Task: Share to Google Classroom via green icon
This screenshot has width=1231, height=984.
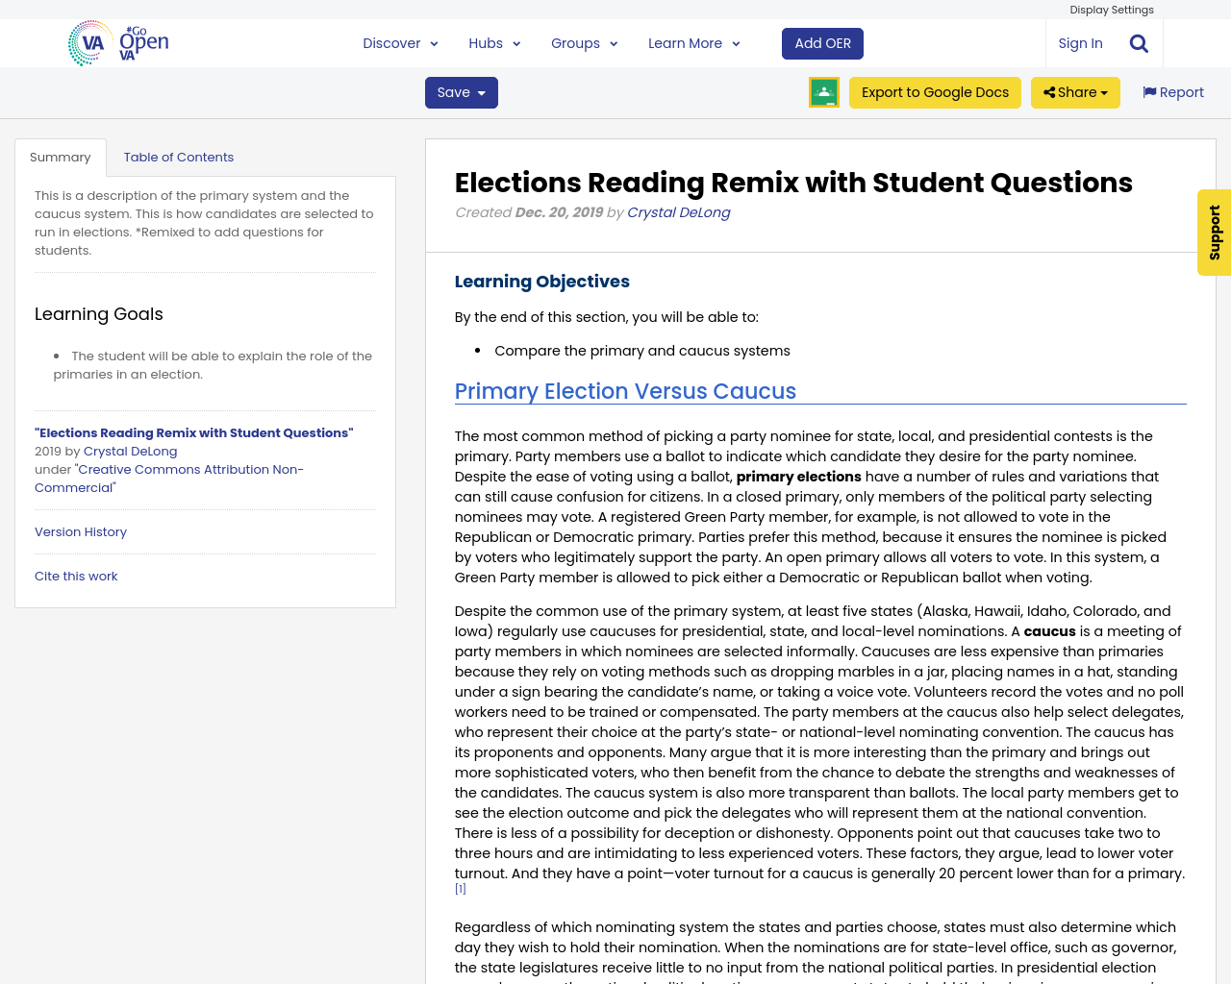Action: click(823, 90)
